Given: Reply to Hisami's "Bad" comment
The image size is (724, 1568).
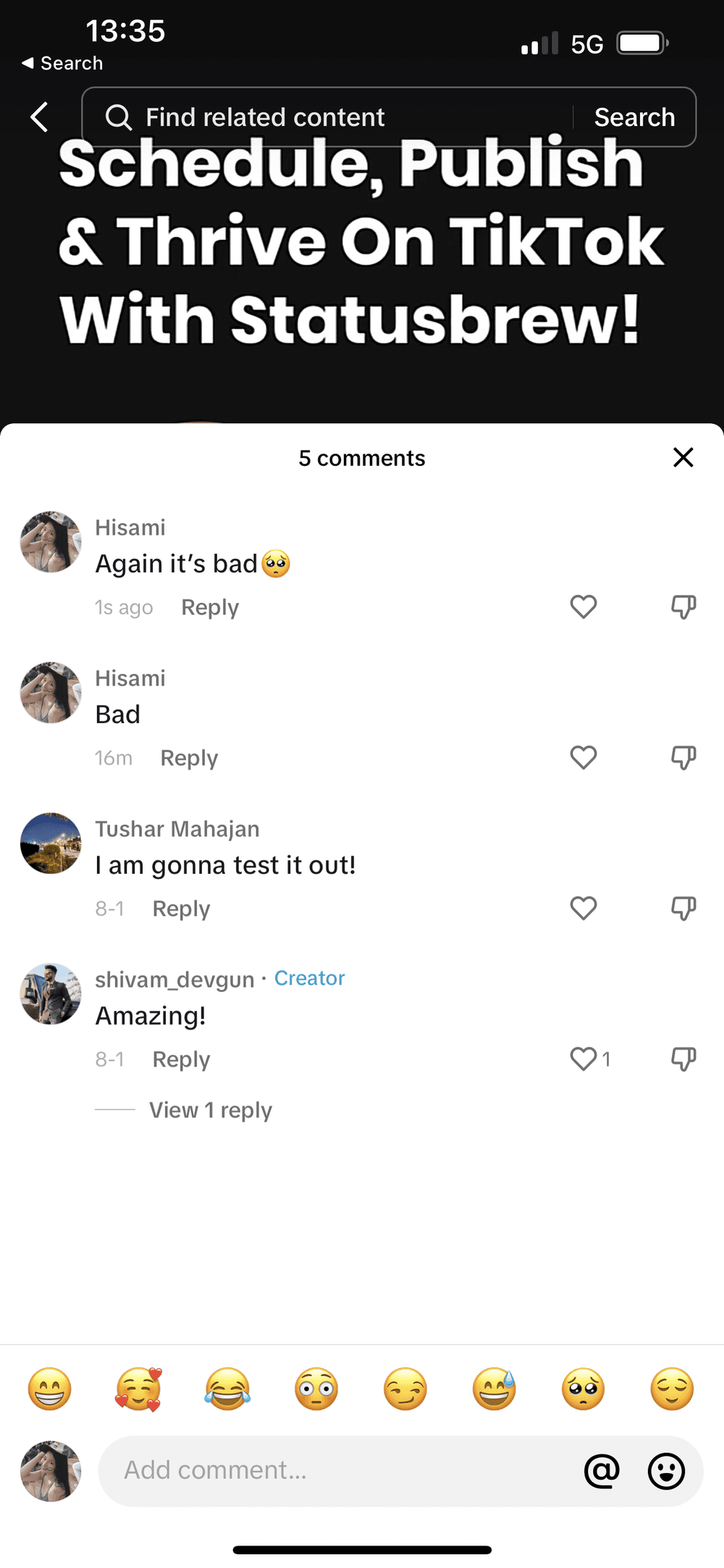Looking at the screenshot, I should click(x=189, y=758).
